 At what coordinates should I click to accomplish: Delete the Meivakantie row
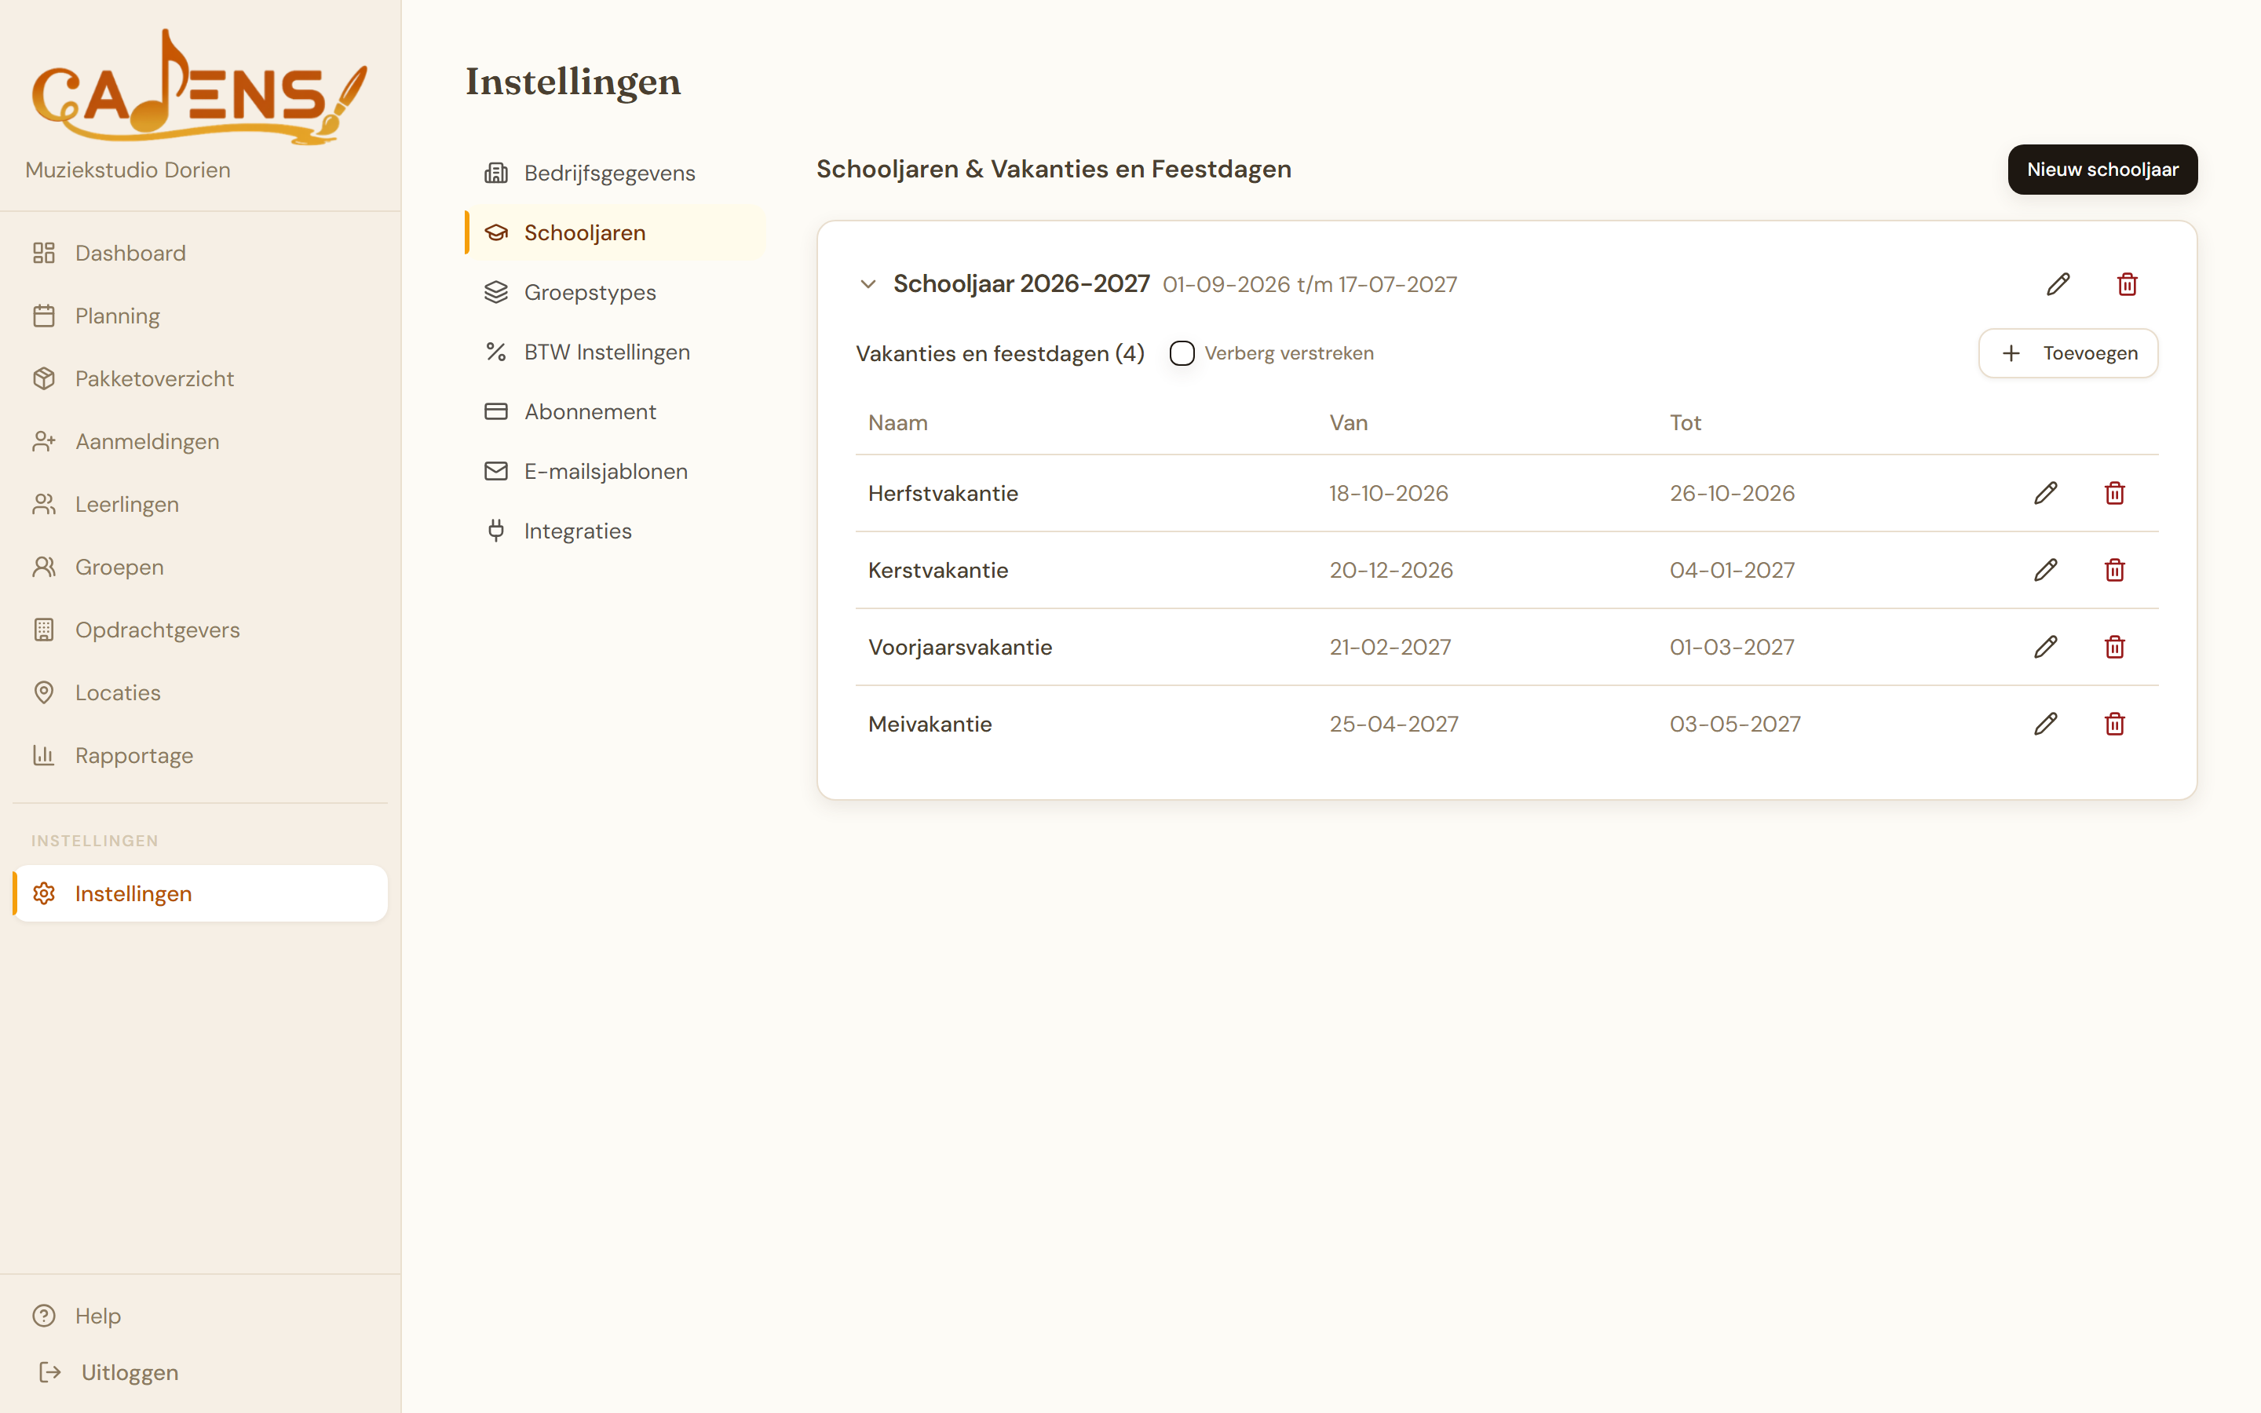pos(2114,723)
